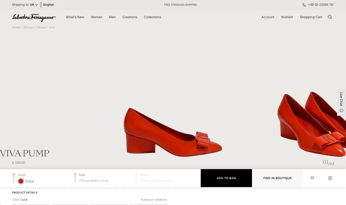
Task: Open the Creations menu
Action: [x=130, y=17]
